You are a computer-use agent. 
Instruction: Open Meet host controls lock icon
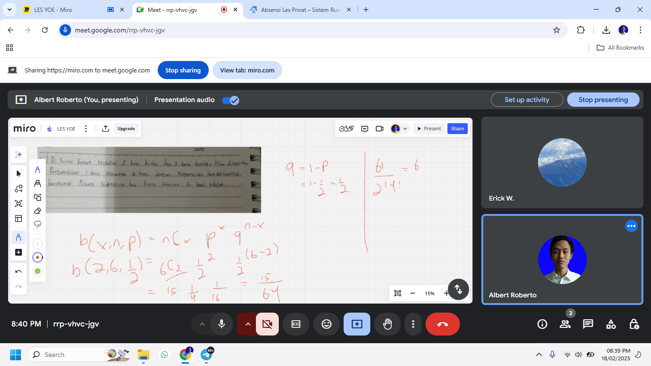click(634, 324)
